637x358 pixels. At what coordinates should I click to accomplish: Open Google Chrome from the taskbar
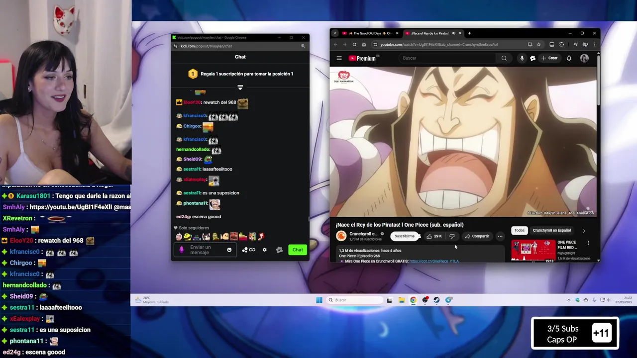[x=413, y=300]
